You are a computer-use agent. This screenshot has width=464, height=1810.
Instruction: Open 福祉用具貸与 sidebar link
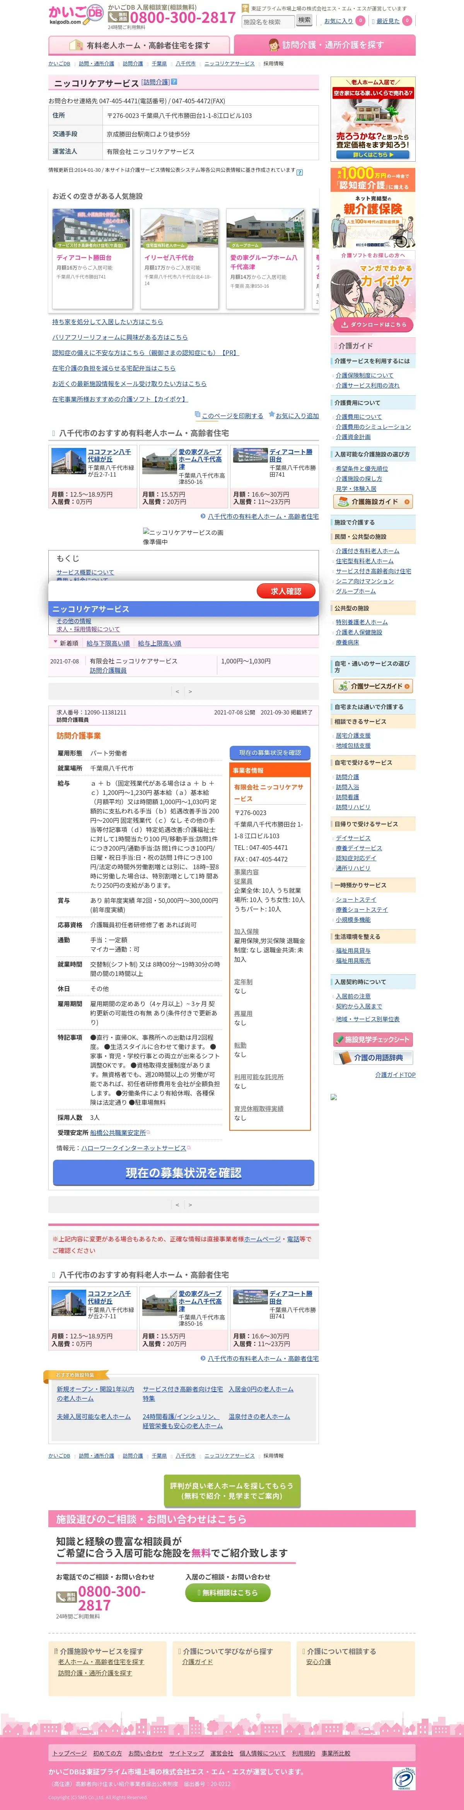coord(353,951)
